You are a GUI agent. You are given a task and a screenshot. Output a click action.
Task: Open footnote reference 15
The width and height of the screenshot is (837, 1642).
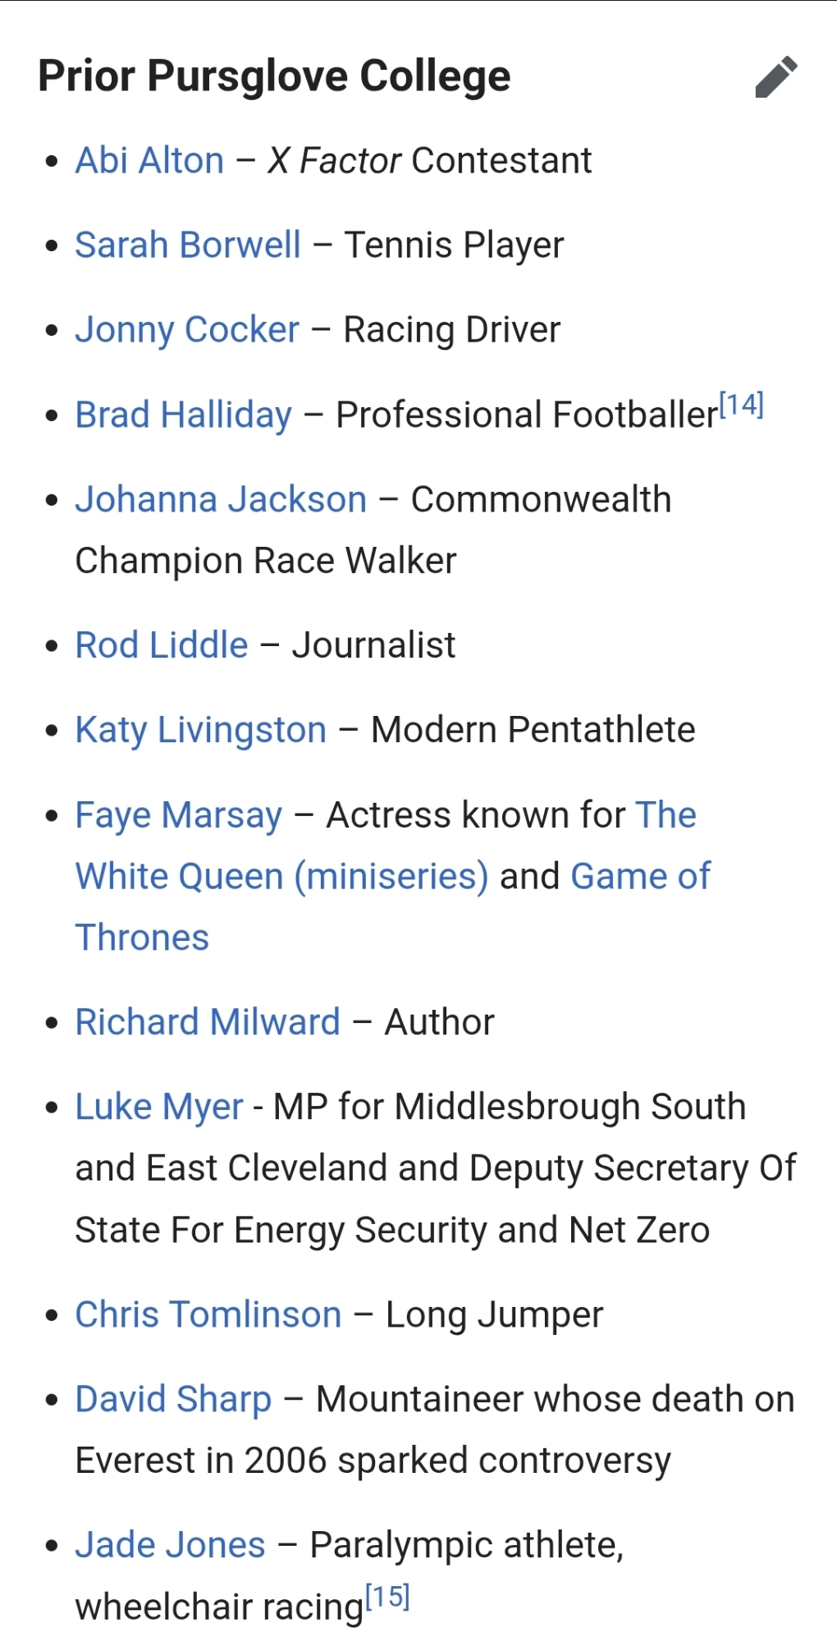pos(387,1597)
